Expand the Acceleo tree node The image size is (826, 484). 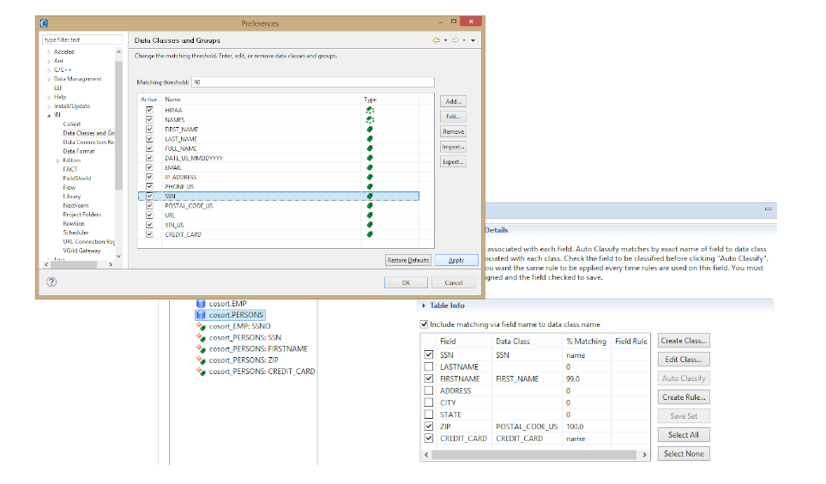pos(49,52)
